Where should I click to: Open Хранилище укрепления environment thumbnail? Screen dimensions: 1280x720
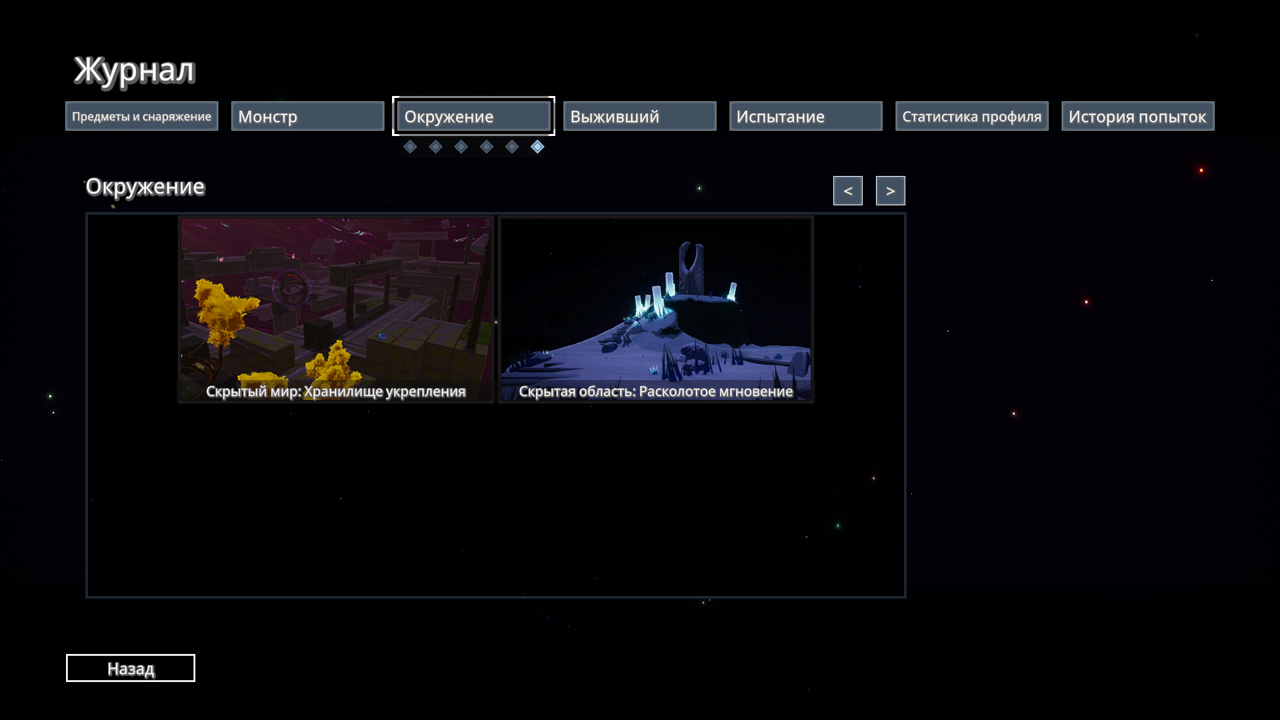click(x=336, y=300)
